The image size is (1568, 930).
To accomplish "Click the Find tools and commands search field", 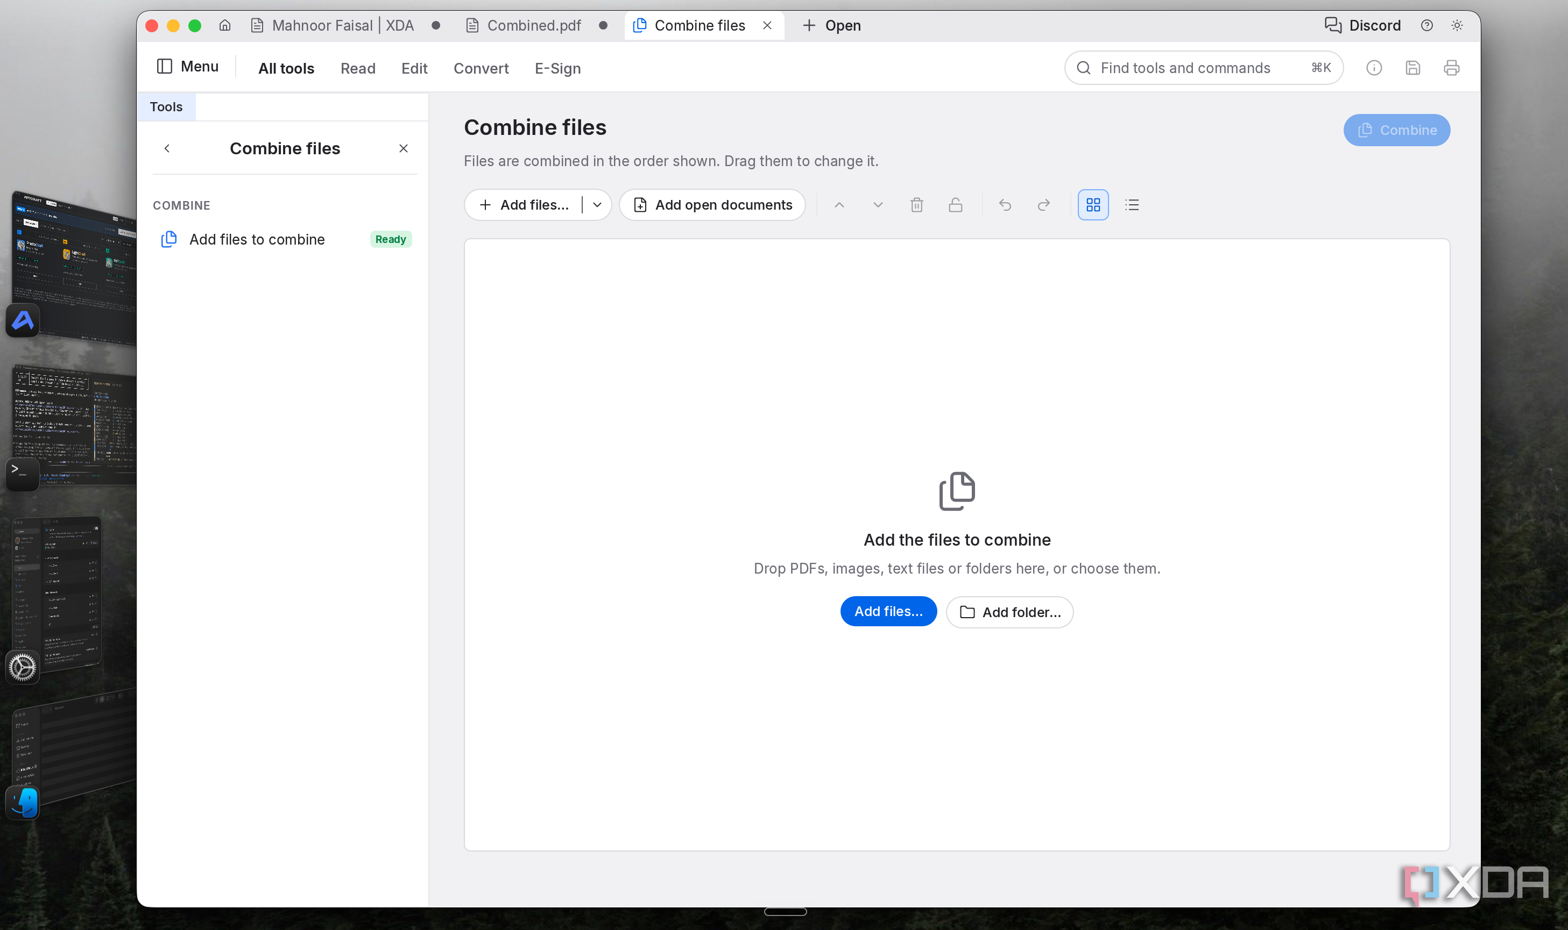I will 1204,68.
